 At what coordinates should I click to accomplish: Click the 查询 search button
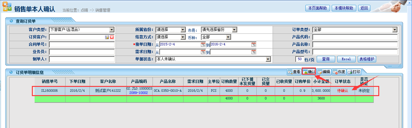pos(326,59)
